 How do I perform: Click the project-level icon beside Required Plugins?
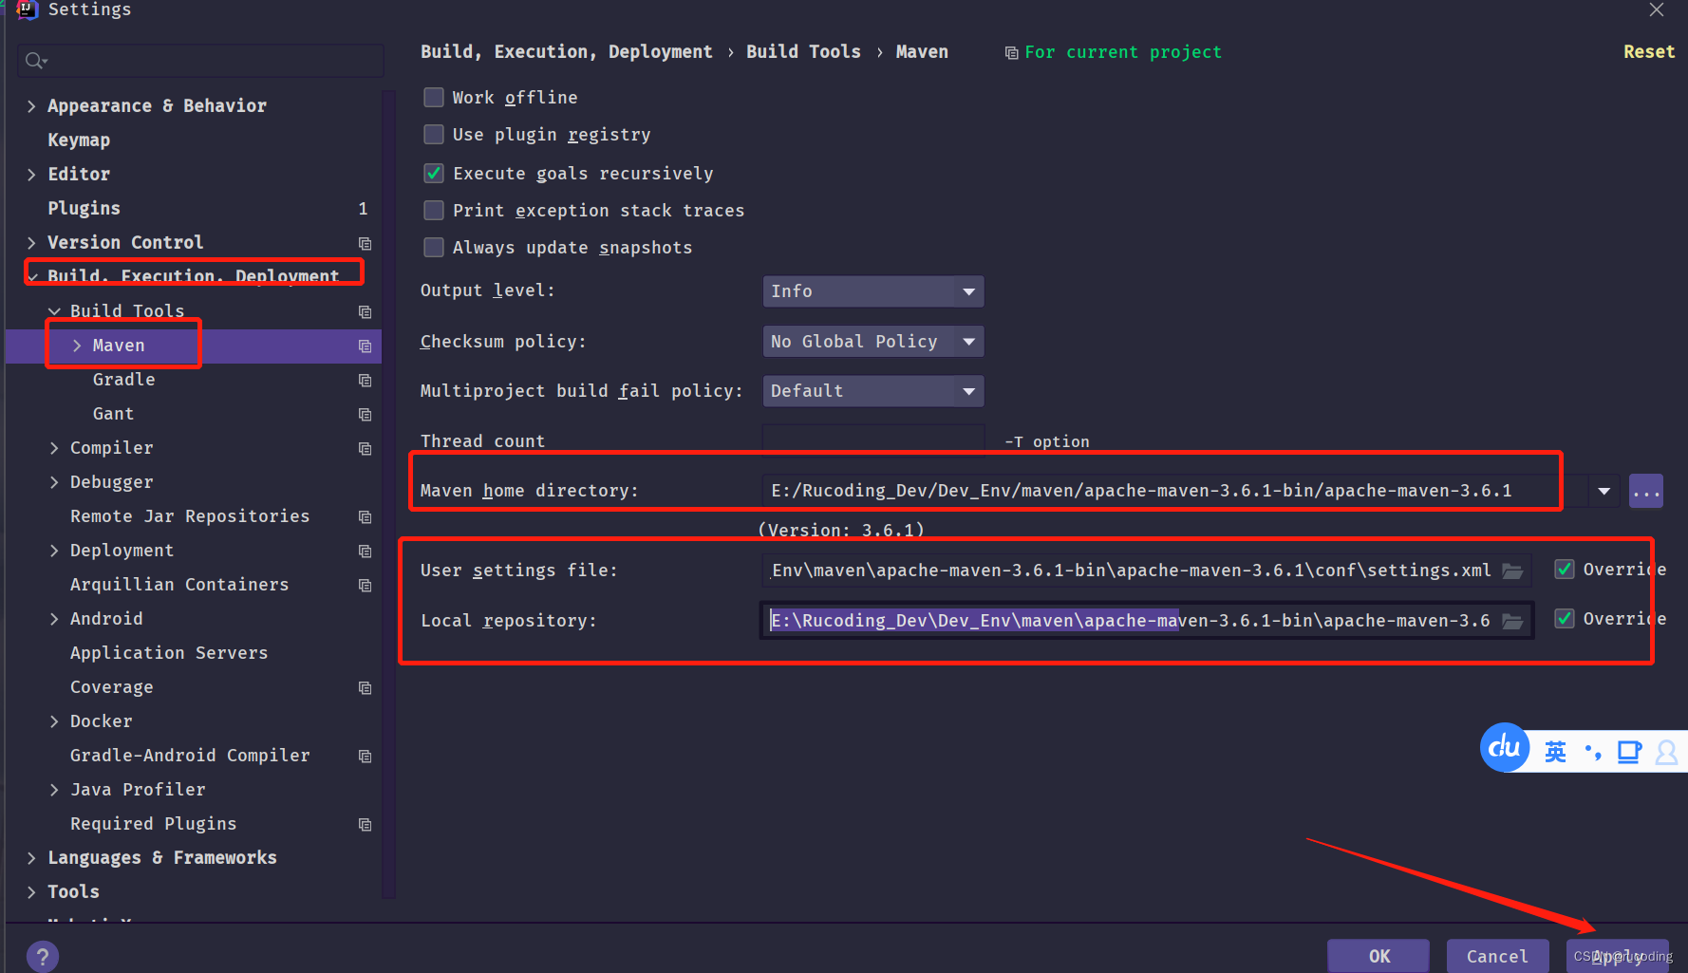365,824
